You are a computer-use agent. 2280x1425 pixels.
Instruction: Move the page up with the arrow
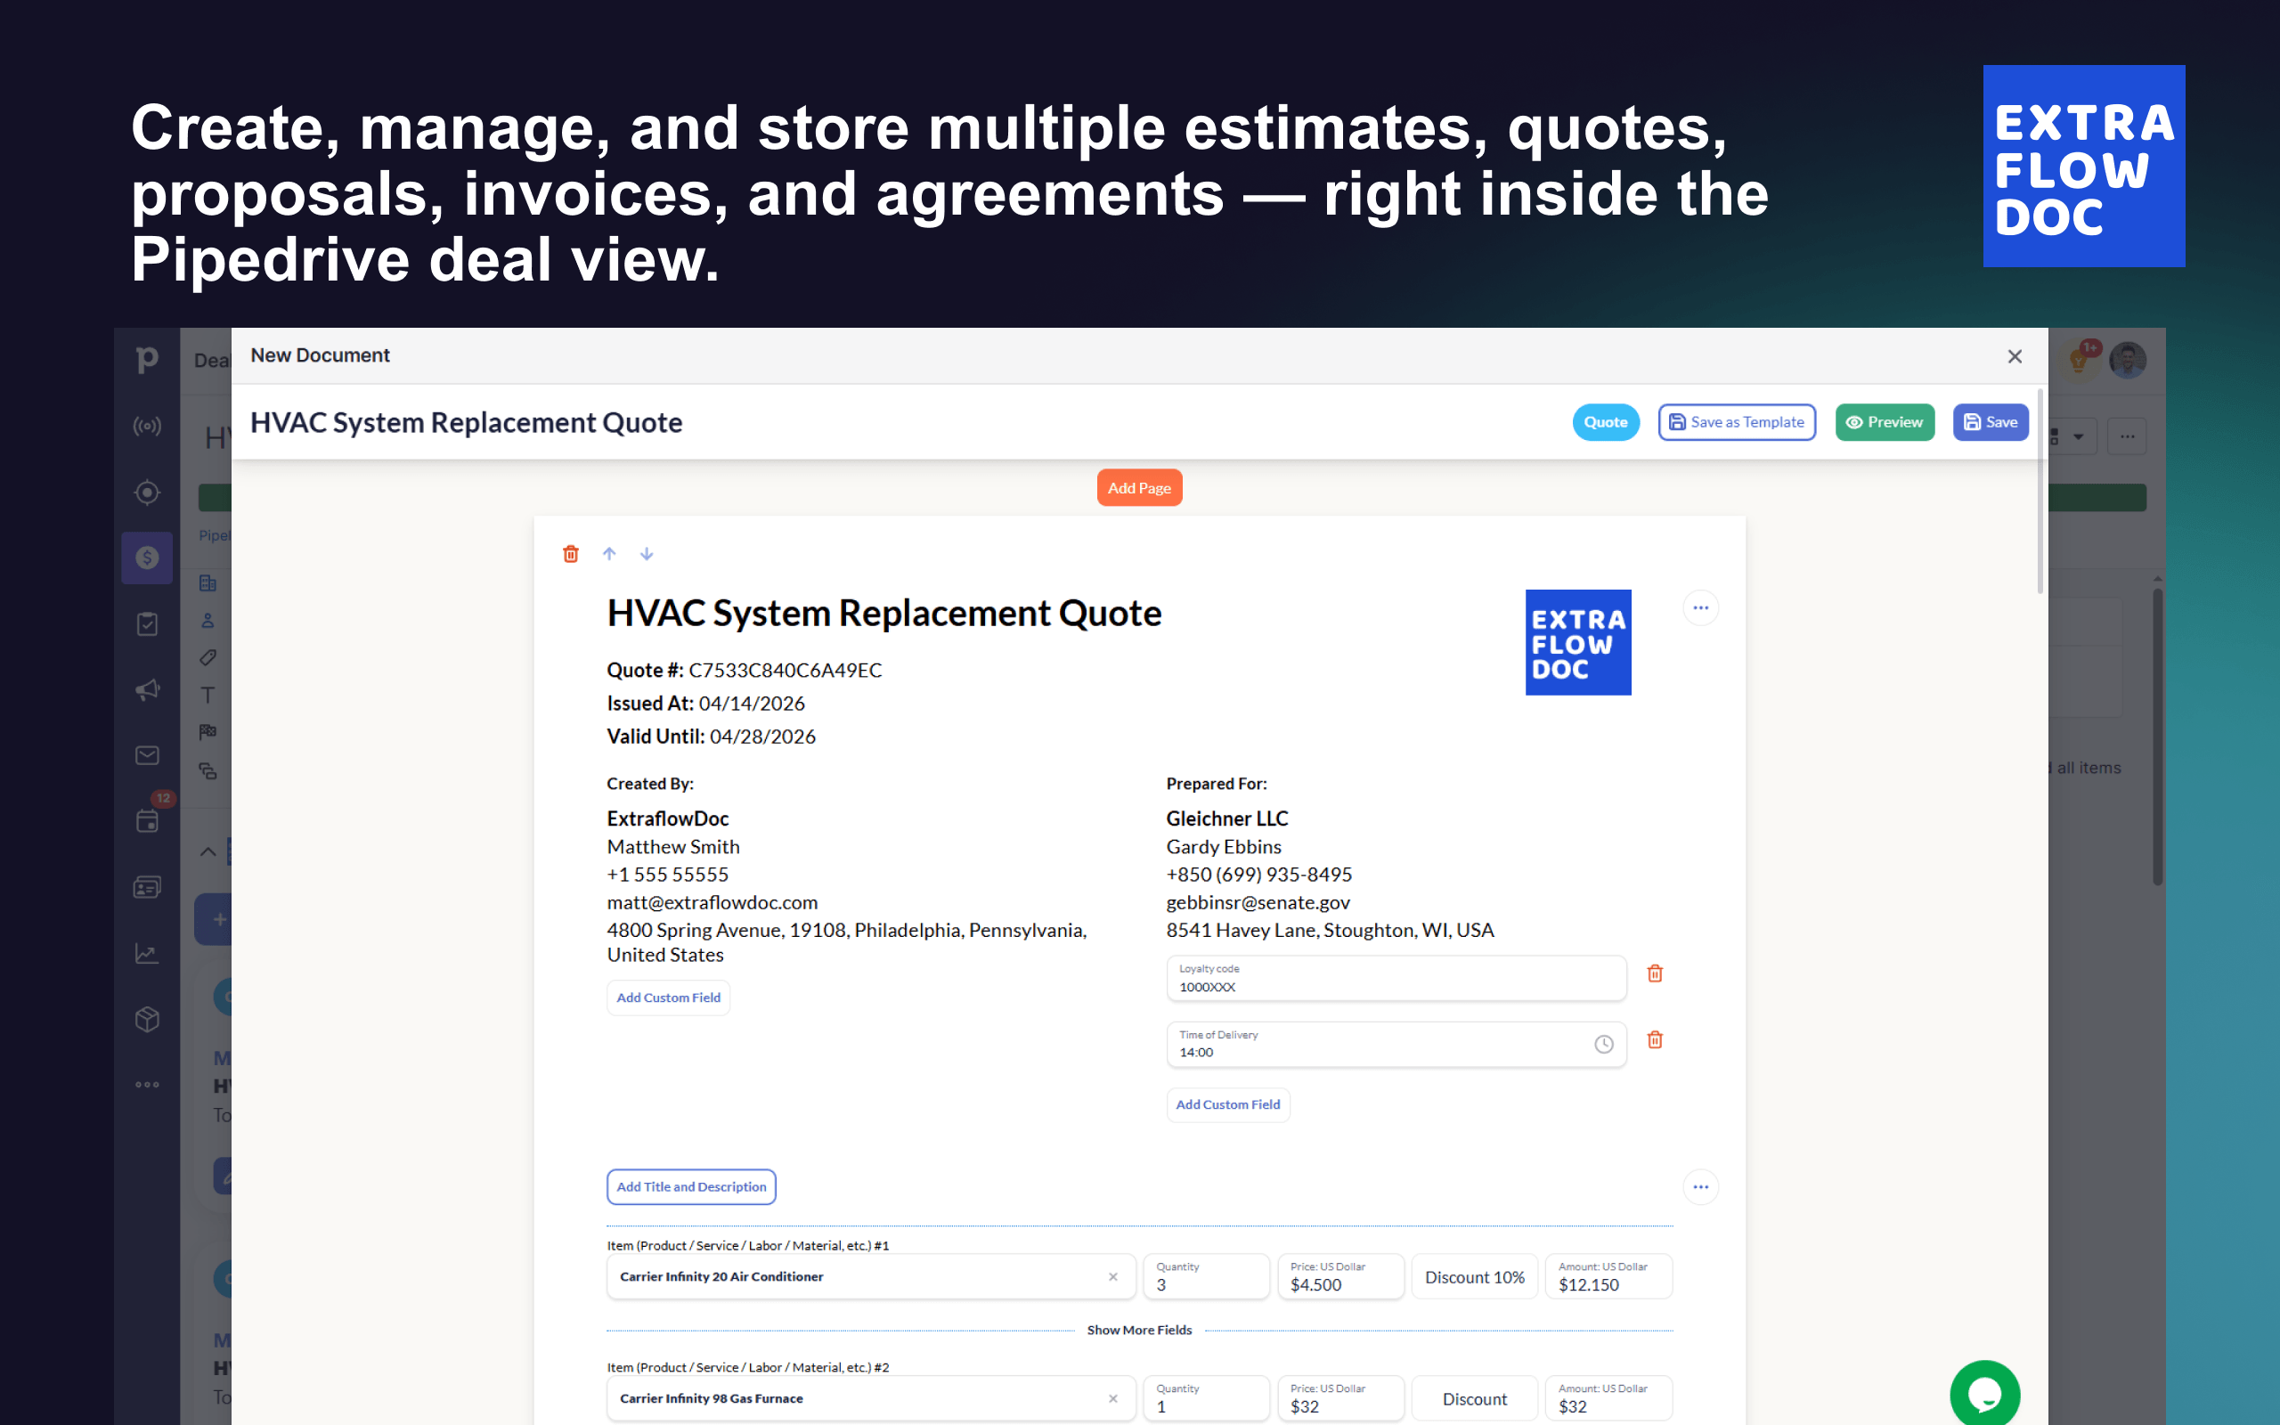tap(609, 554)
